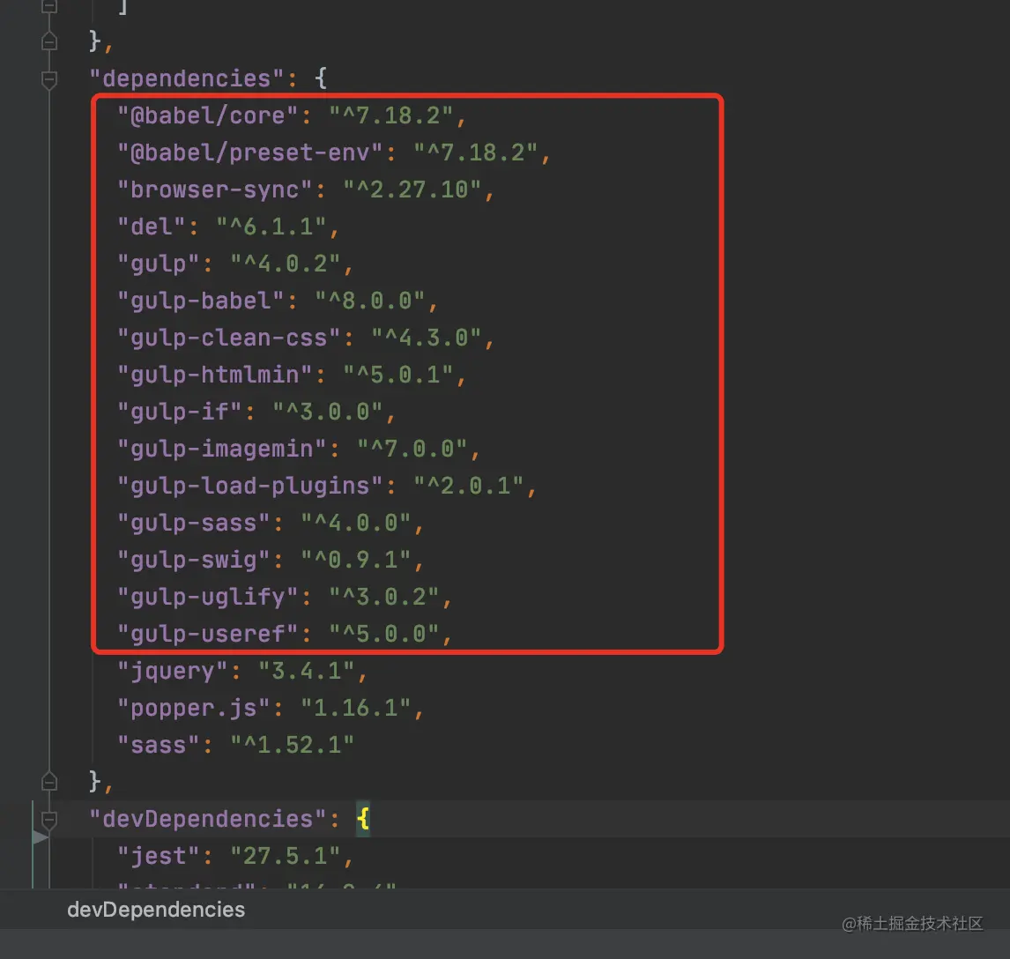The height and width of the screenshot is (959, 1010).
Task: Click the "gulp-uglify" key
Action: pos(207,597)
